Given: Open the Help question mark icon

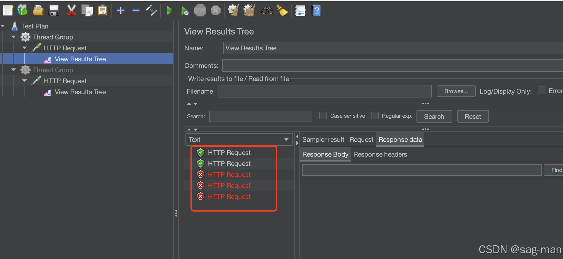Looking at the screenshot, I should [x=316, y=11].
